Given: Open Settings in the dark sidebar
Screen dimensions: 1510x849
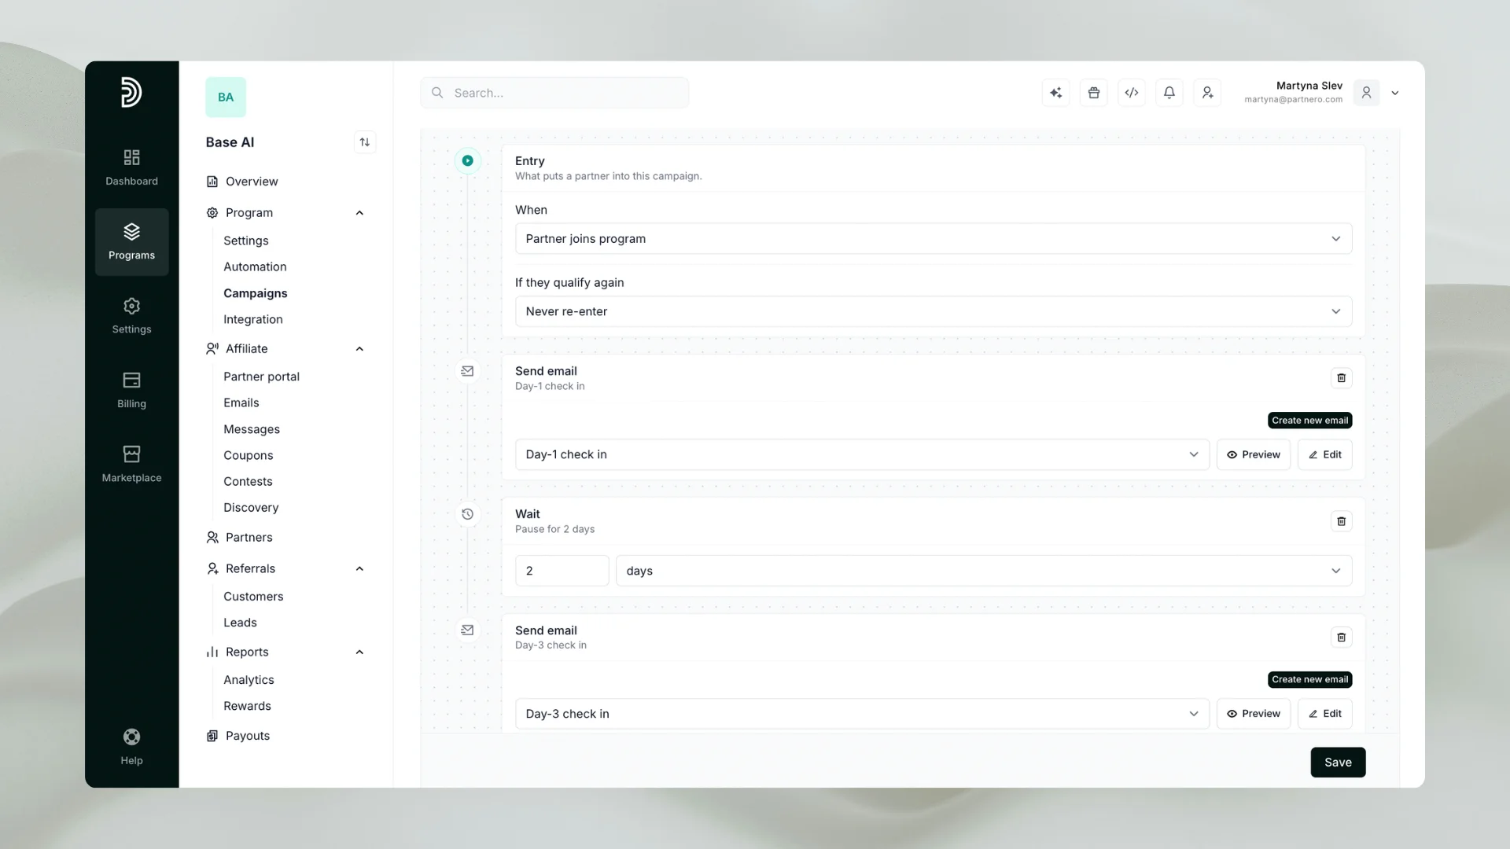Looking at the screenshot, I should (131, 316).
